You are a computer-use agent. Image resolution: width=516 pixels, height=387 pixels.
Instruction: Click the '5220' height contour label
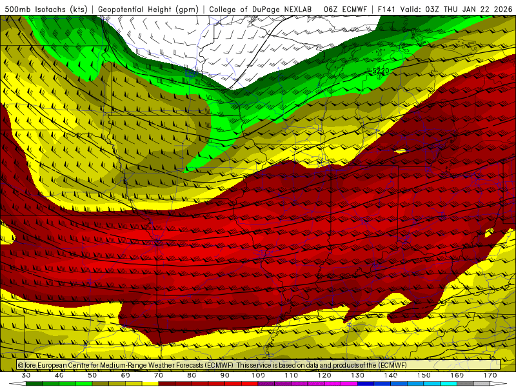click(381, 70)
